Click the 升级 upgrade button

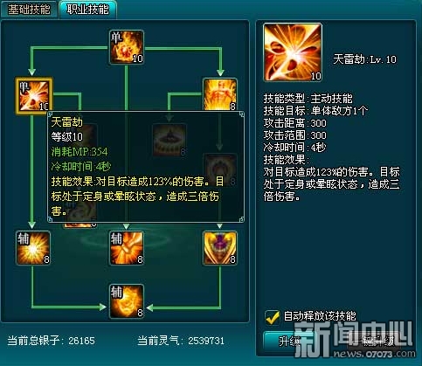pos(288,341)
